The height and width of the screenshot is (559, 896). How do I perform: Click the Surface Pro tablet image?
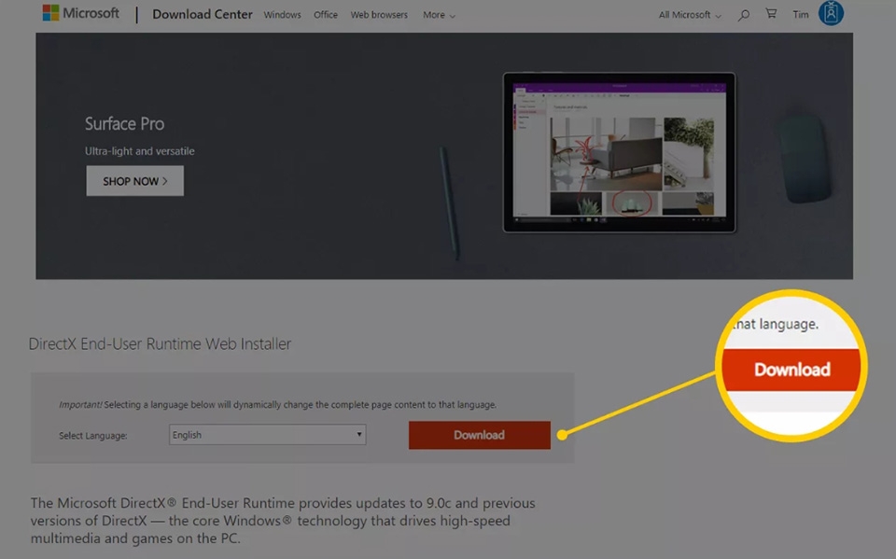tap(620, 152)
